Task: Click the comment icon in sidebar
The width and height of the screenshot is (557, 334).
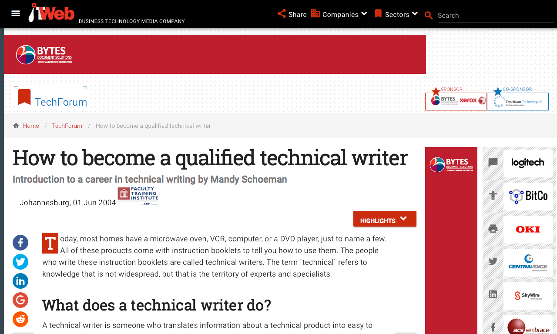Action: 493,163
